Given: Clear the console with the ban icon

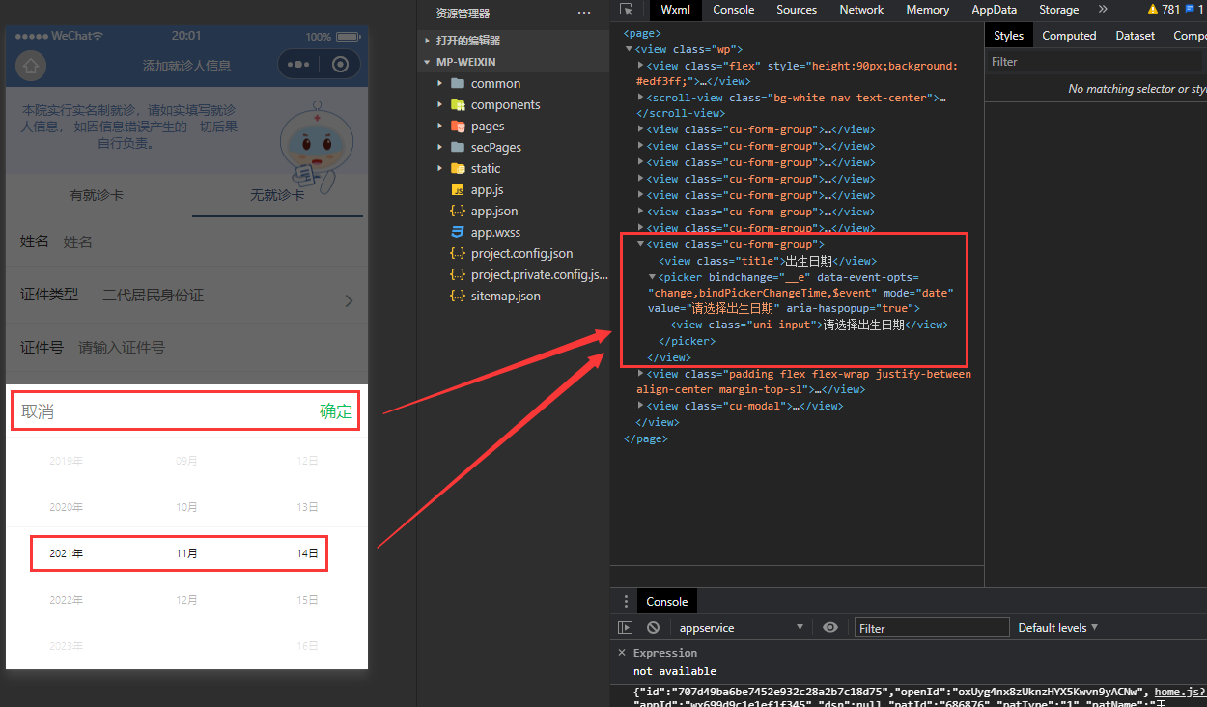Looking at the screenshot, I should pyautogui.click(x=653, y=628).
